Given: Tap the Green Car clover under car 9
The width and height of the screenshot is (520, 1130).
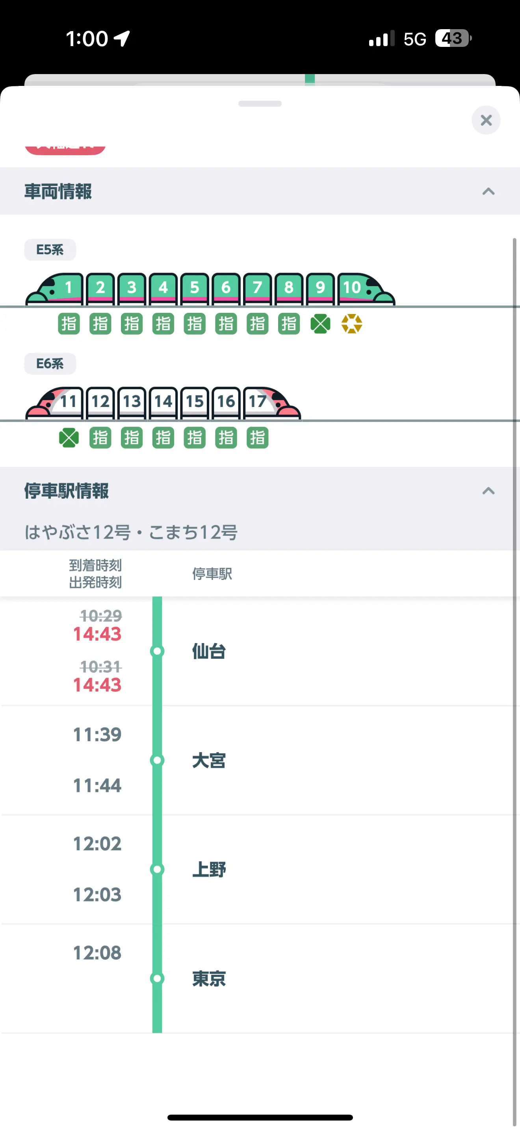Looking at the screenshot, I should pyautogui.click(x=321, y=324).
